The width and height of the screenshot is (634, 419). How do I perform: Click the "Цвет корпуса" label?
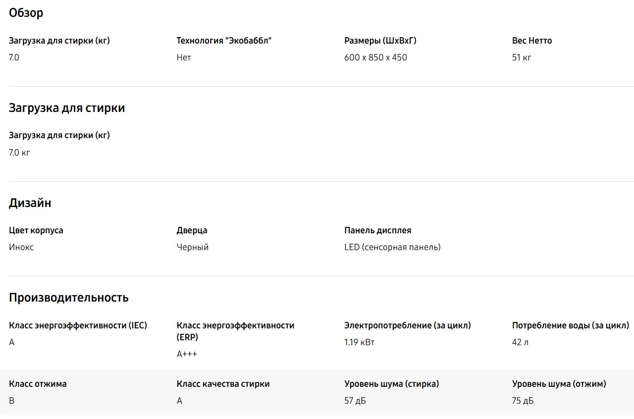[x=36, y=230]
